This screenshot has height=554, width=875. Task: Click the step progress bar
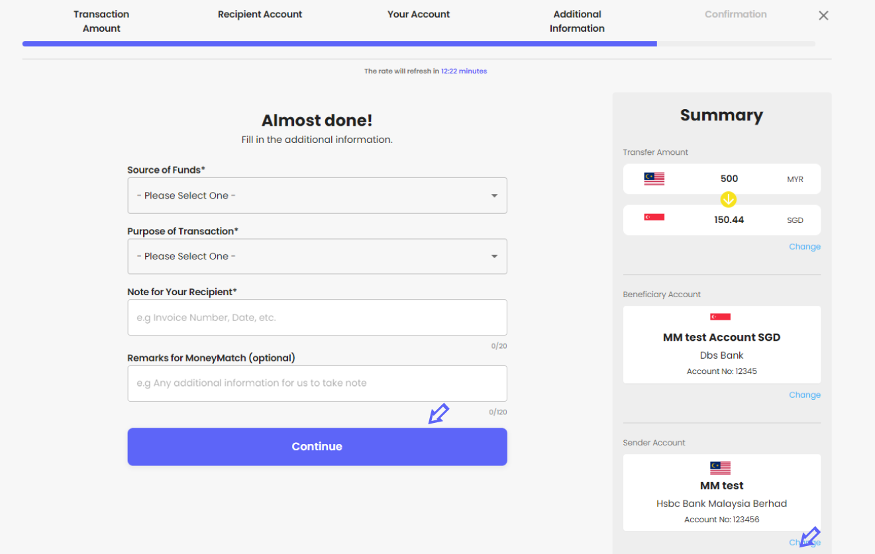point(419,44)
